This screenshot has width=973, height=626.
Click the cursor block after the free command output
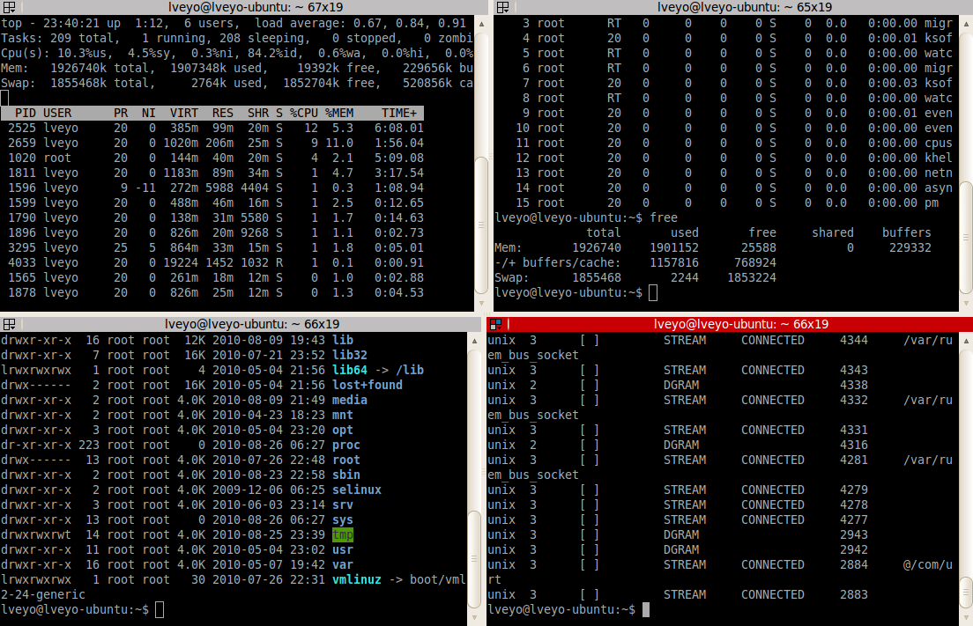[x=653, y=292]
